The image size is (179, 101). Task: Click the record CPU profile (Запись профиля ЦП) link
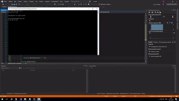(x=156, y=56)
